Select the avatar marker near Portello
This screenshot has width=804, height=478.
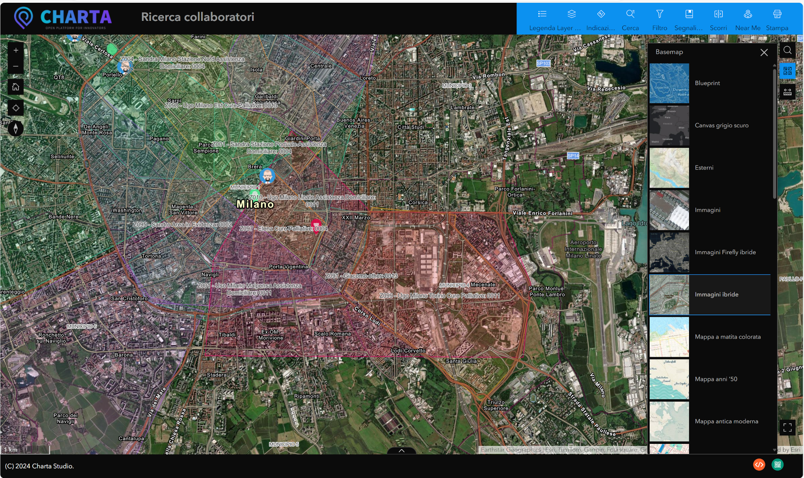125,67
